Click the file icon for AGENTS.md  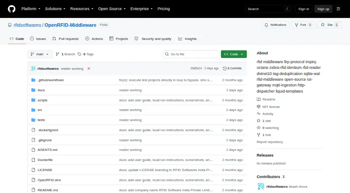[33, 150]
